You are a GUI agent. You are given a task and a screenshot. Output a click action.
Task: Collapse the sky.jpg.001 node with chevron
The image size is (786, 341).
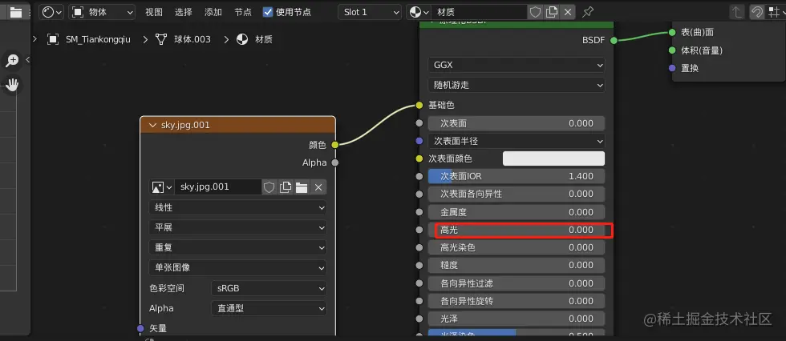click(x=153, y=125)
